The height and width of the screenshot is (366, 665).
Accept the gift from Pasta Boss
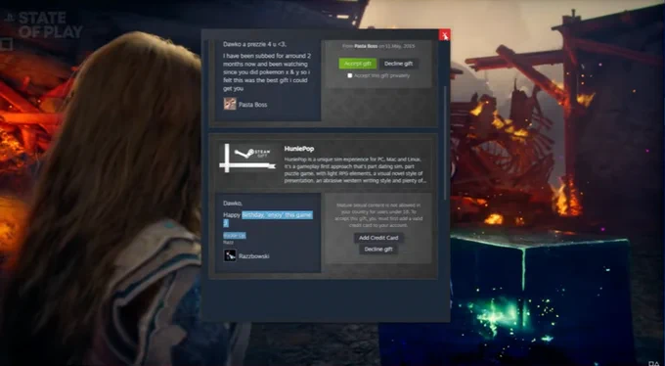click(358, 64)
